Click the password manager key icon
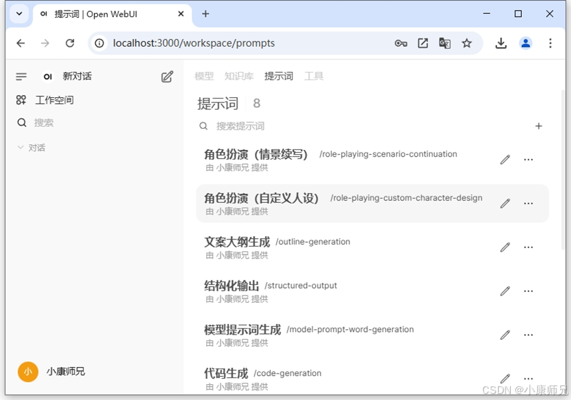 pyautogui.click(x=401, y=43)
